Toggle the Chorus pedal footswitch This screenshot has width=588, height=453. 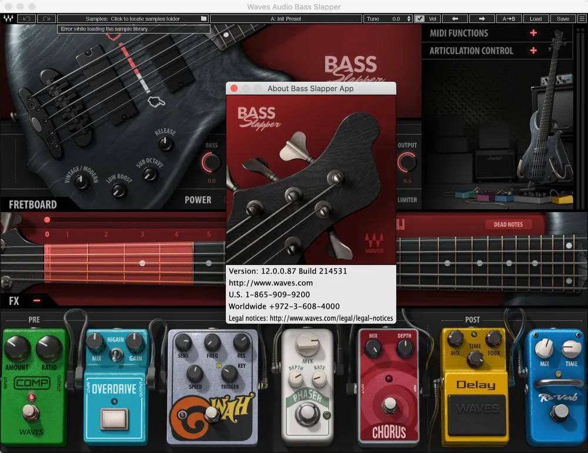389,405
